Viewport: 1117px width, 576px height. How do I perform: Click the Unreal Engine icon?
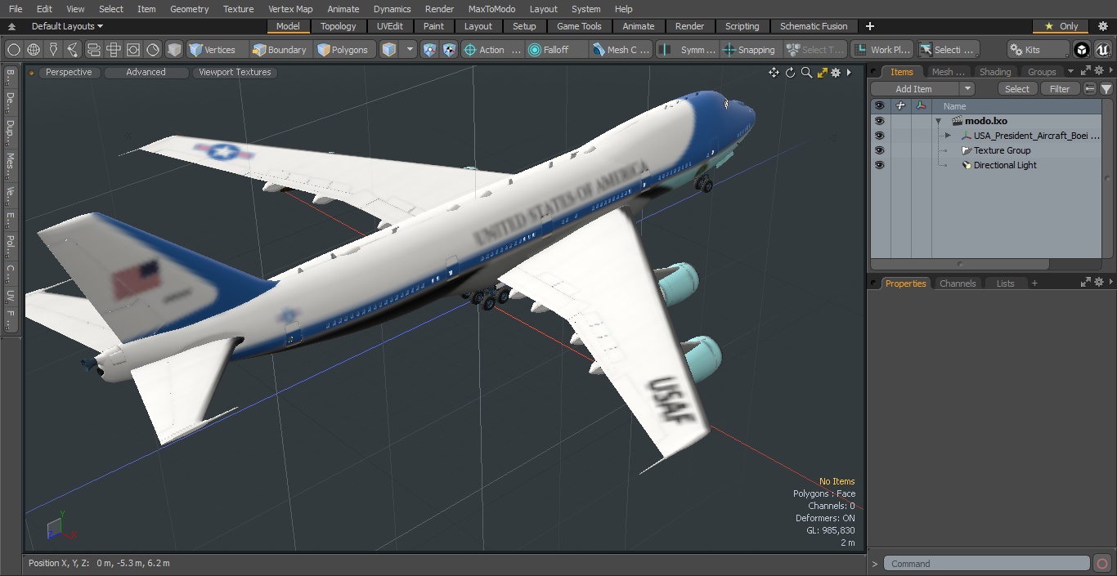(1102, 50)
